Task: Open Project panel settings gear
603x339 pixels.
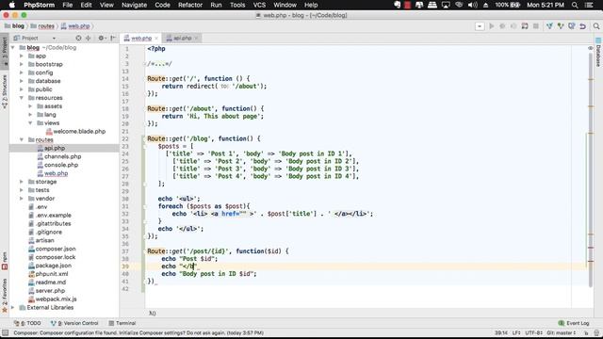Action: coord(102,38)
